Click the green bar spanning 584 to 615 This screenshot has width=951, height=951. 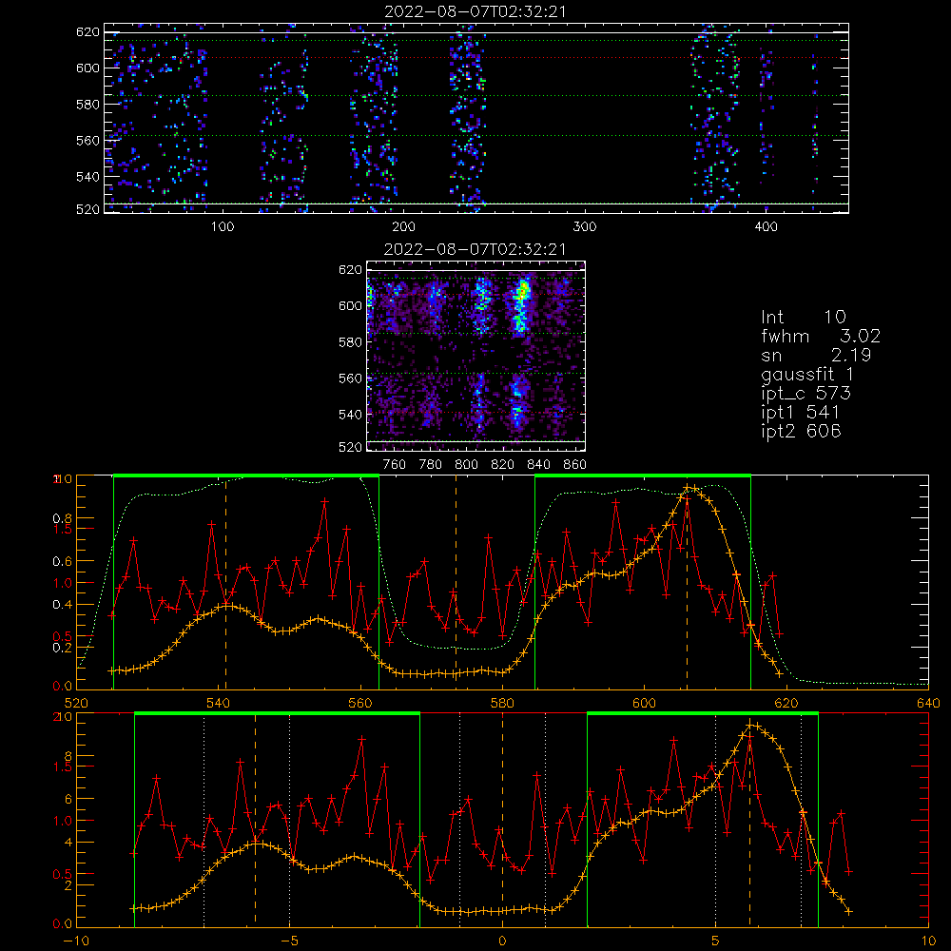click(643, 476)
